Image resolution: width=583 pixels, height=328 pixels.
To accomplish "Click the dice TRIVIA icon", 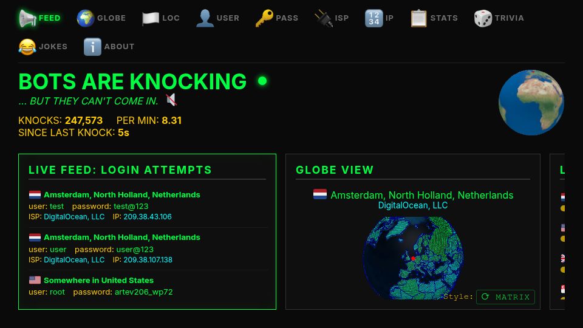I will [x=483, y=18].
